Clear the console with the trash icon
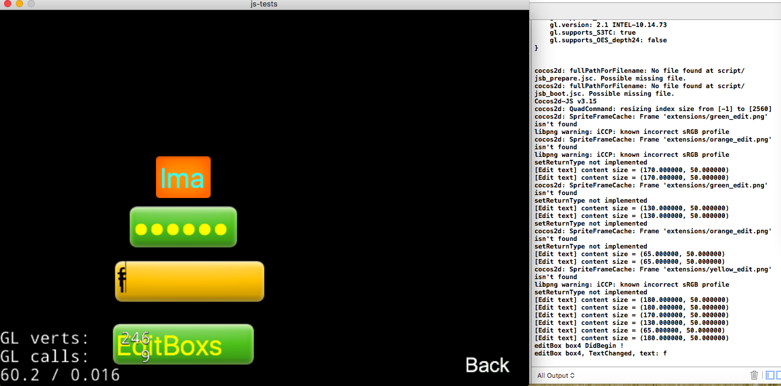Image resolution: width=781 pixels, height=386 pixels. point(754,375)
